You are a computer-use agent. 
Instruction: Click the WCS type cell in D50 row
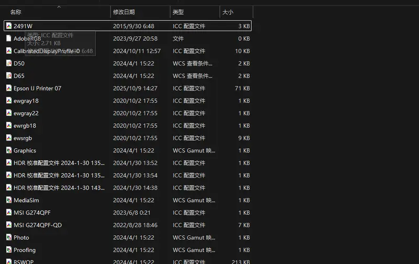tap(192, 63)
